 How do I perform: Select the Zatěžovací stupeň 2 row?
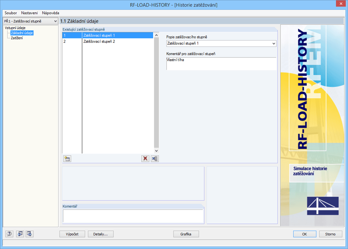(x=108, y=41)
